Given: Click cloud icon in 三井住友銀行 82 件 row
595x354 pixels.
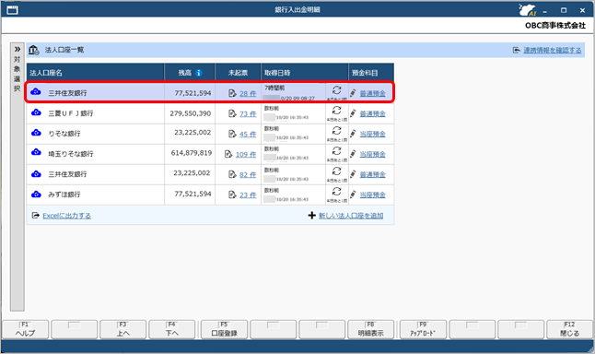Looking at the screenshot, I should [36, 173].
